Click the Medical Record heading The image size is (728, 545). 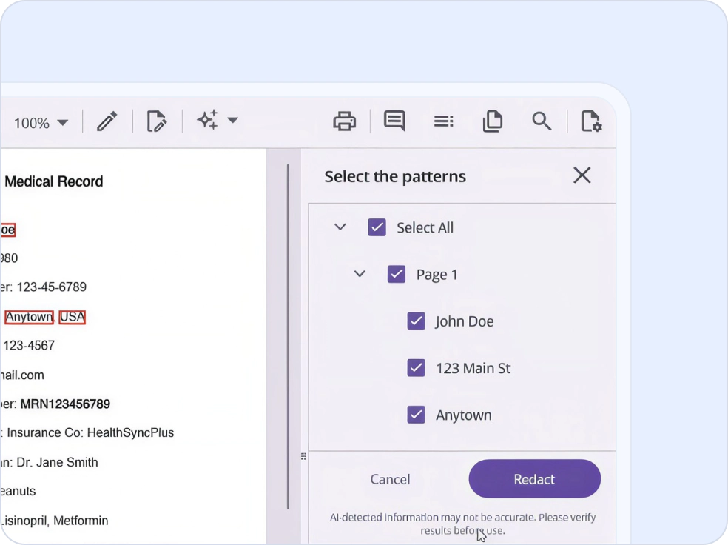pos(54,181)
